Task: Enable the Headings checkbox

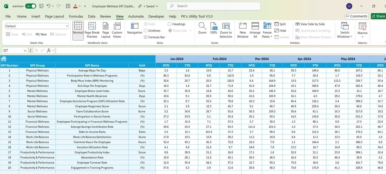Action: point(169,24)
